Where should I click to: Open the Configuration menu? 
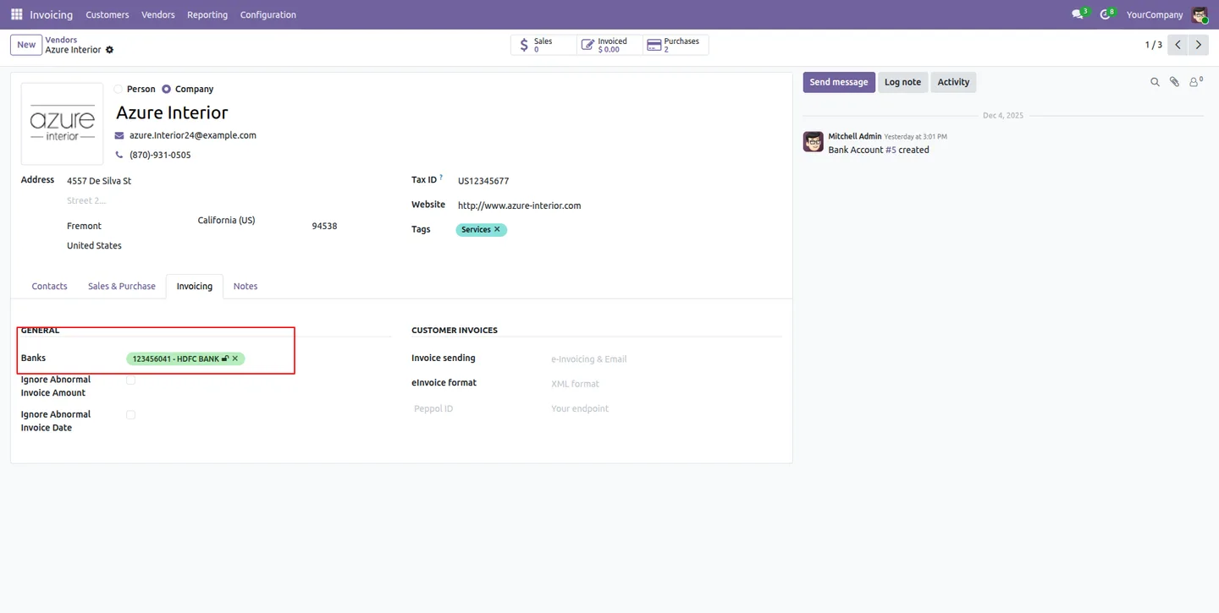[x=268, y=14]
